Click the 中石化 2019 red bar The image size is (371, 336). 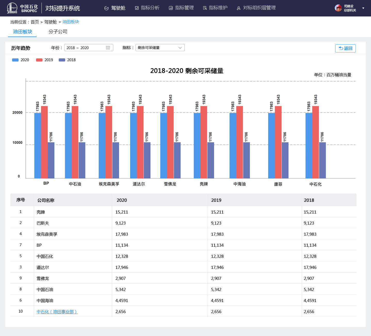tap(316, 142)
